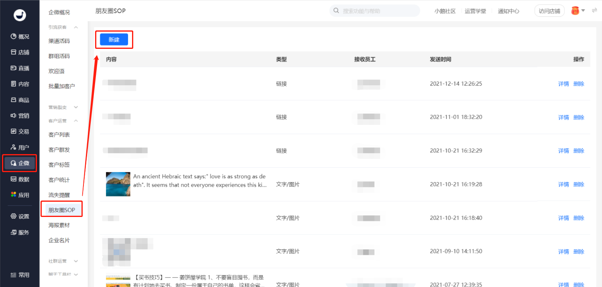Click the 常用 menu at sidebar bottom

[20, 275]
